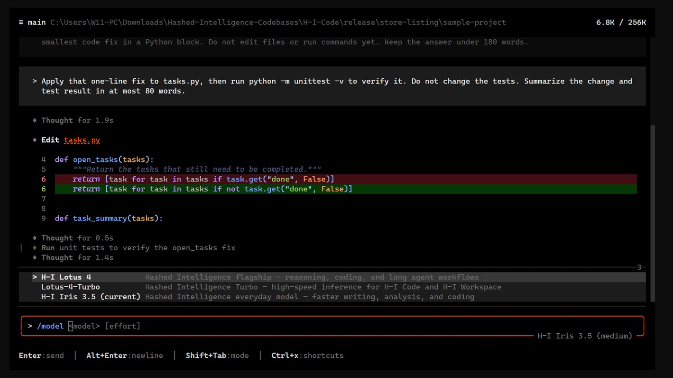Click the Enter:send shortcut hint

point(41,355)
